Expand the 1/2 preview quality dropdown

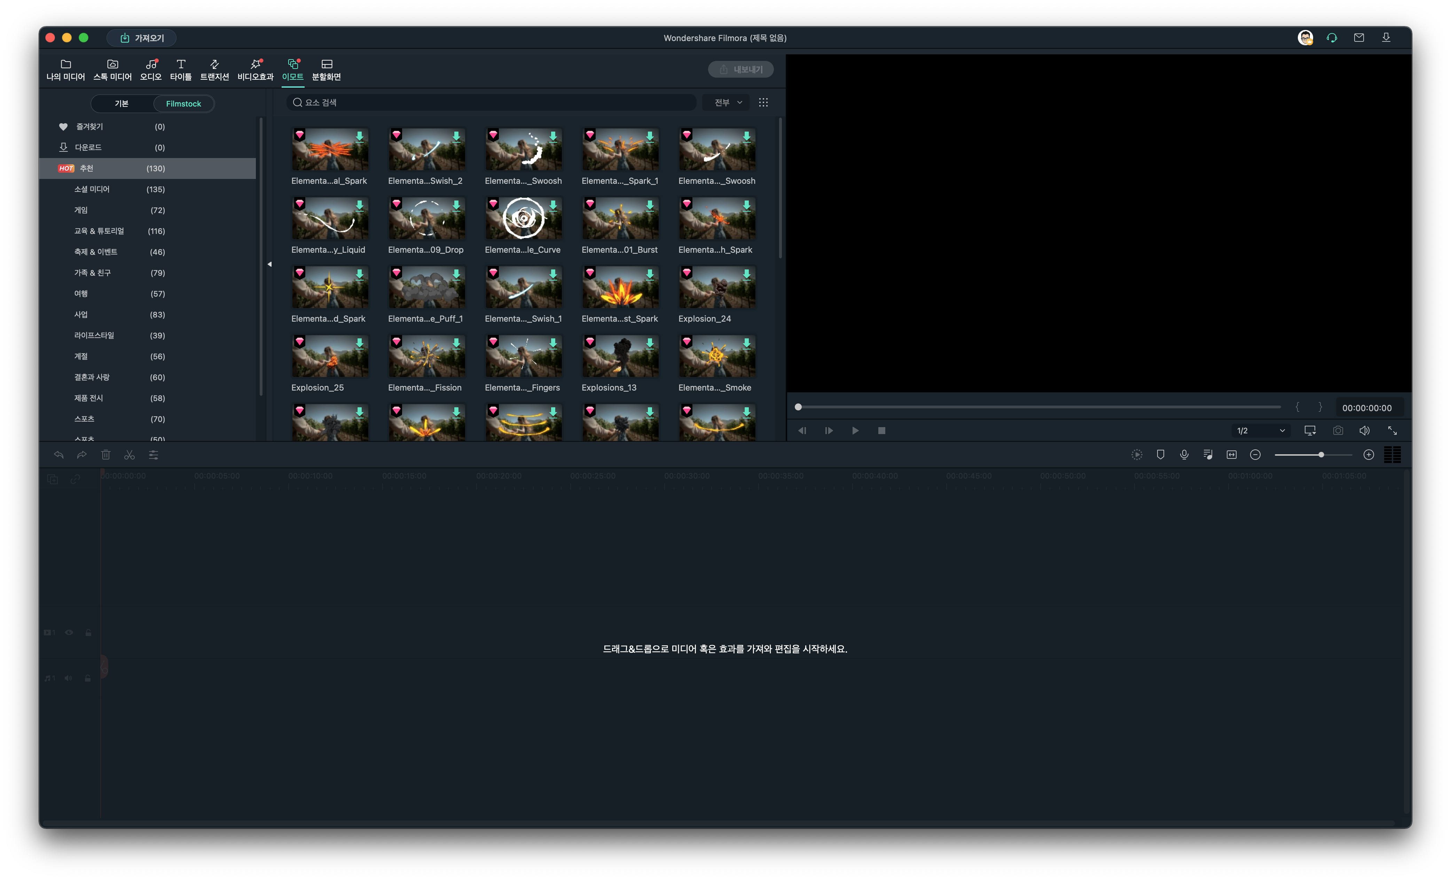[x=1261, y=431]
